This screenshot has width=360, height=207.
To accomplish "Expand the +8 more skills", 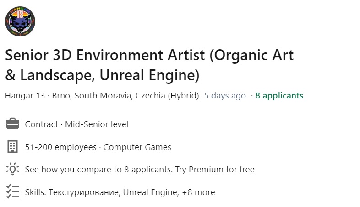I will (198, 192).
